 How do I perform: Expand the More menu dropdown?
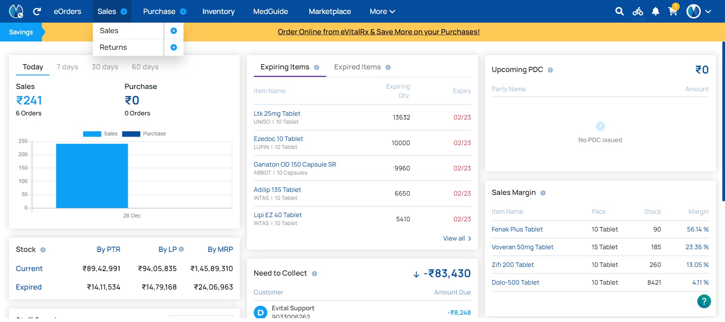[x=382, y=12]
